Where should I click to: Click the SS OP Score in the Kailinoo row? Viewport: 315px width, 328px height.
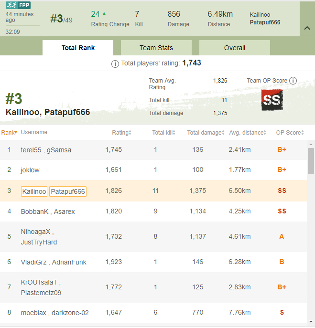click(282, 190)
